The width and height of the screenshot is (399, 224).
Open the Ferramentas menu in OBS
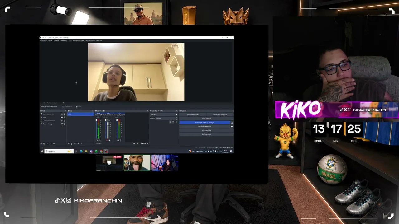point(90,40)
